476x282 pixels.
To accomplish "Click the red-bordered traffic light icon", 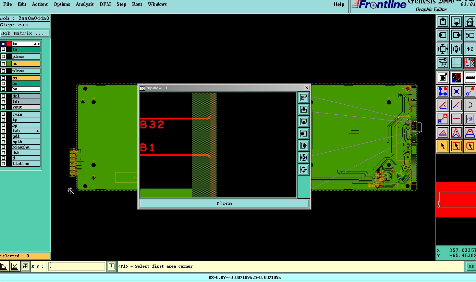I will (470, 63).
